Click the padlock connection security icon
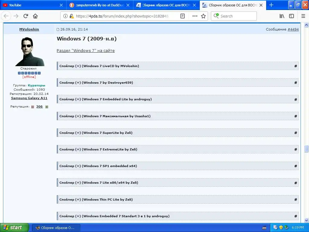This screenshot has height=232, width=309. [x=71, y=16]
